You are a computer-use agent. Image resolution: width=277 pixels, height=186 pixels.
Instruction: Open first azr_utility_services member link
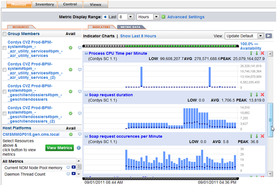pos(35,49)
